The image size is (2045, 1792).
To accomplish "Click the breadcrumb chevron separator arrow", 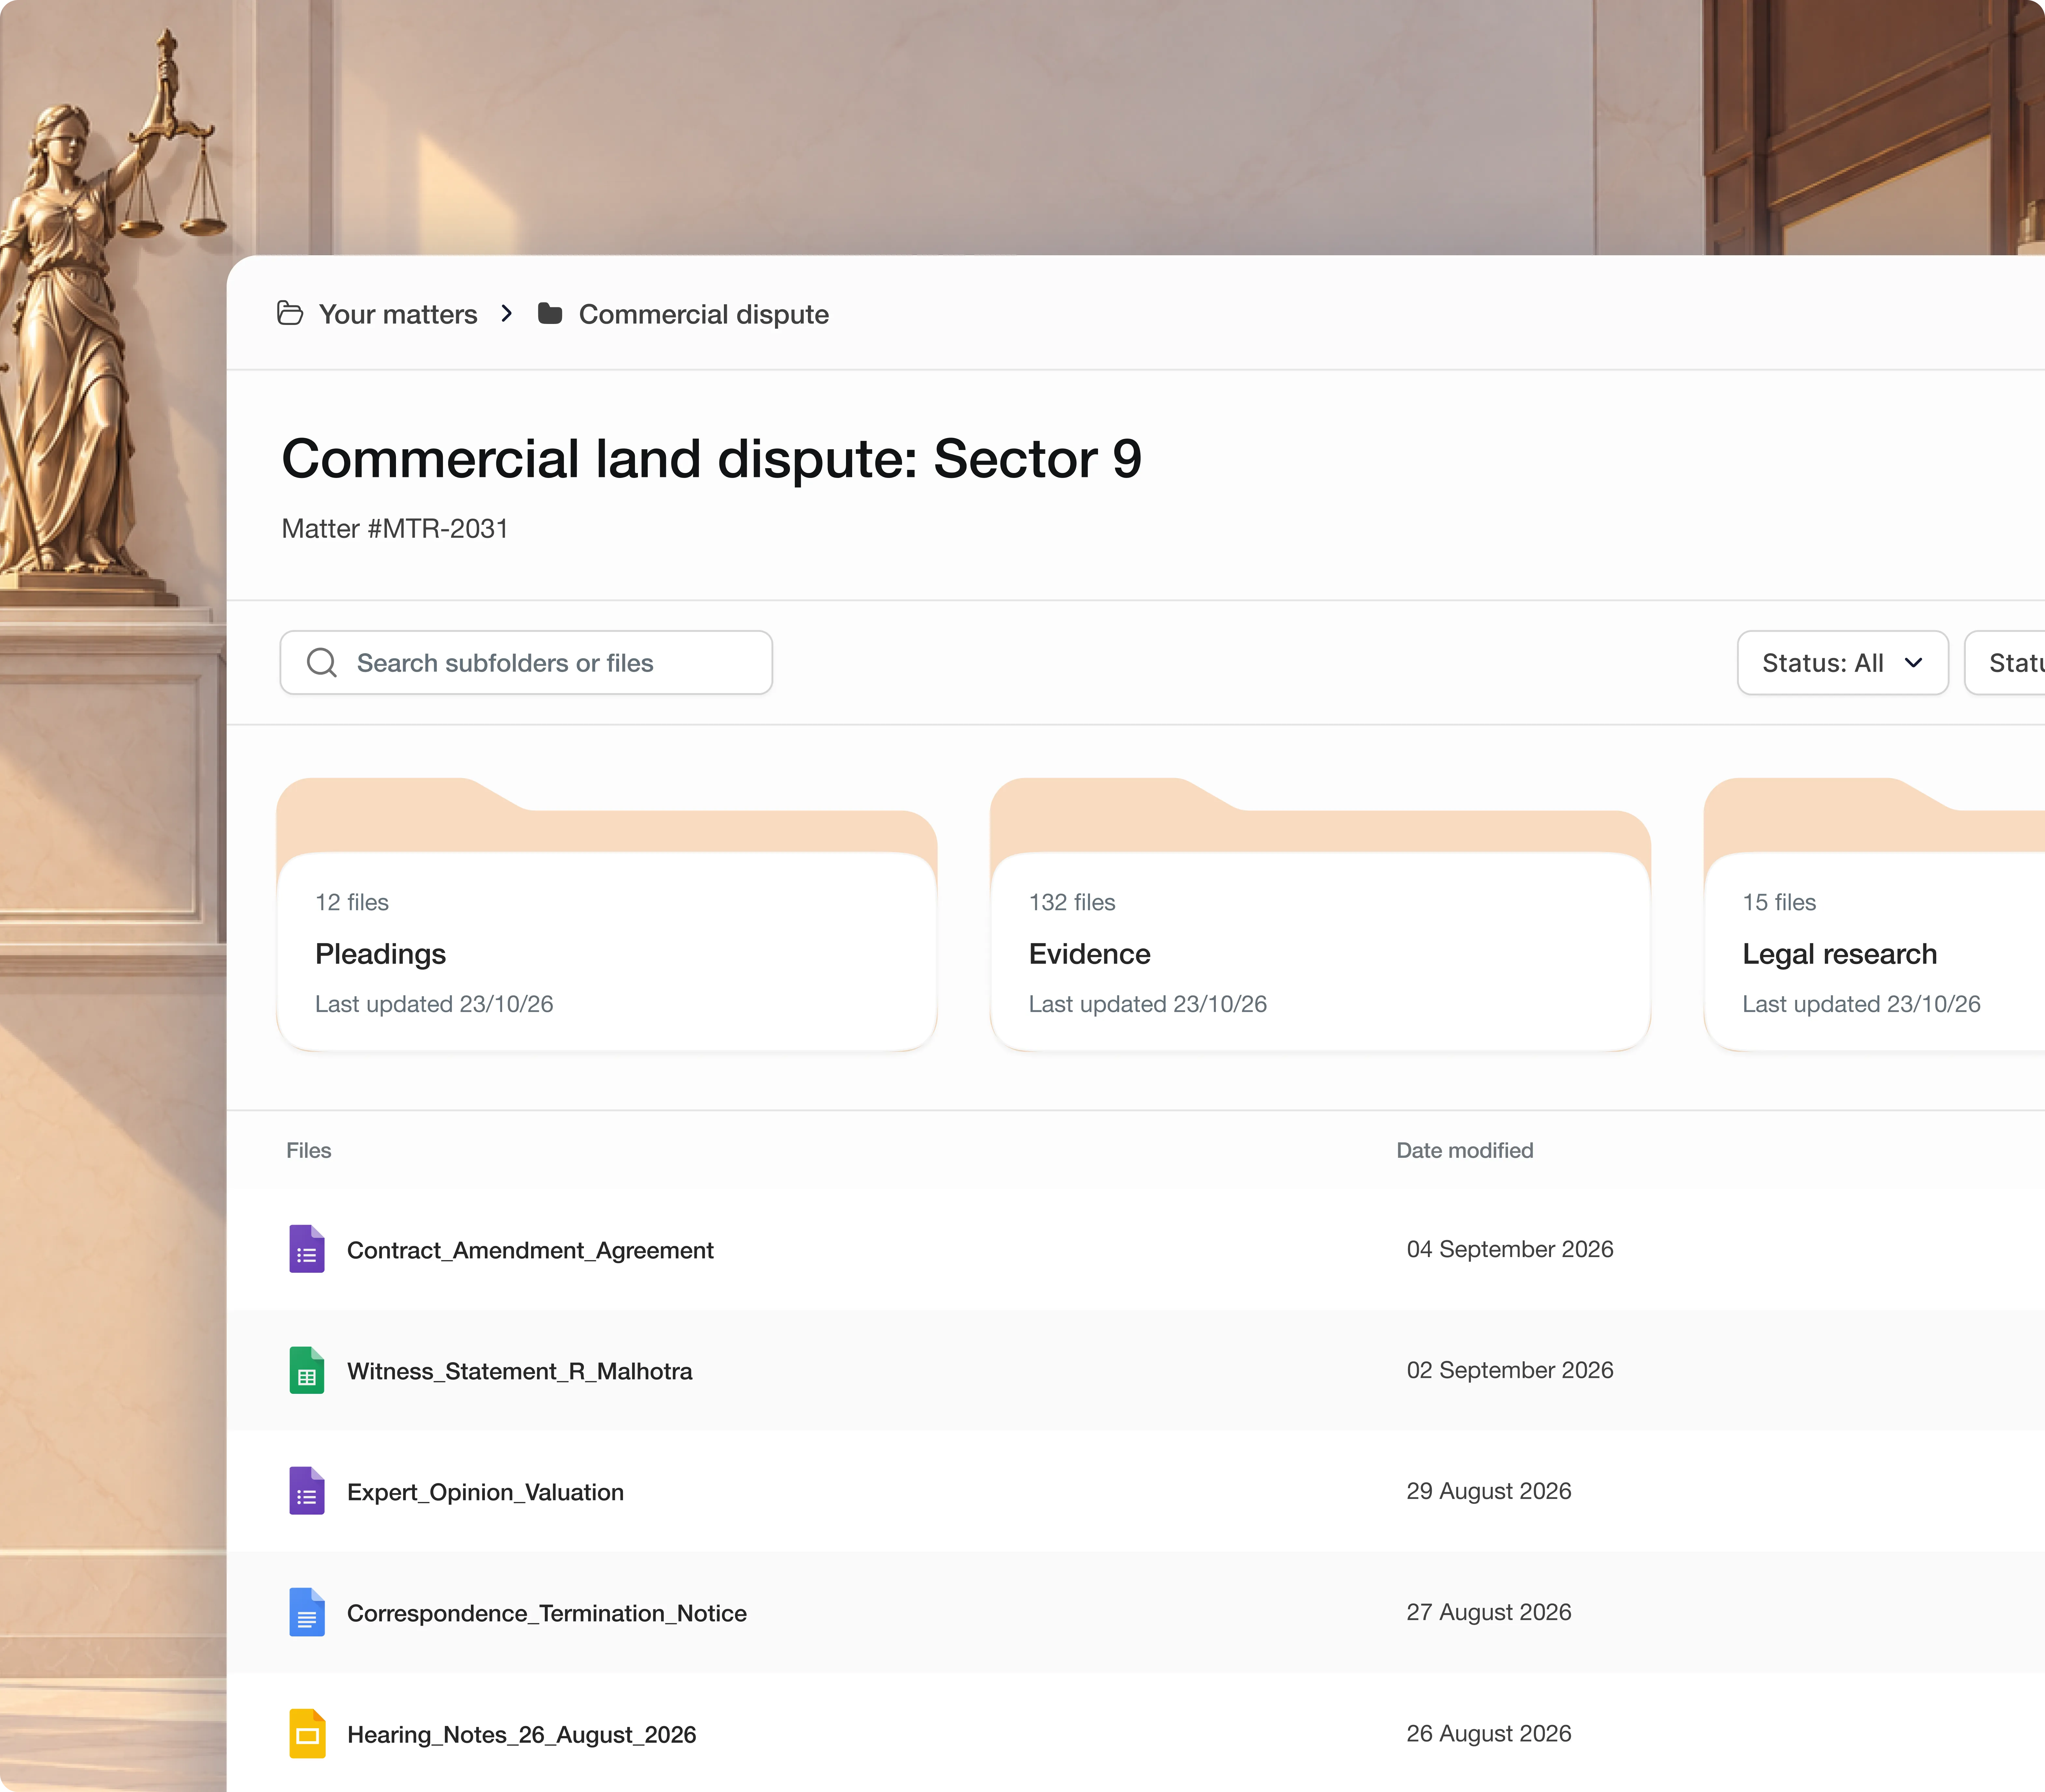I will click(x=507, y=314).
